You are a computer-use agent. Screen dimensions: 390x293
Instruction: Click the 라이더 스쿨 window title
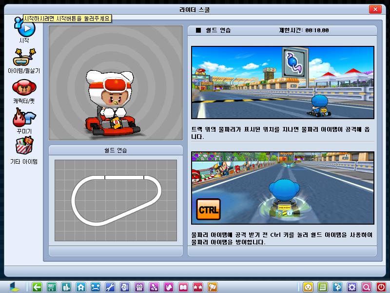[x=195, y=10]
